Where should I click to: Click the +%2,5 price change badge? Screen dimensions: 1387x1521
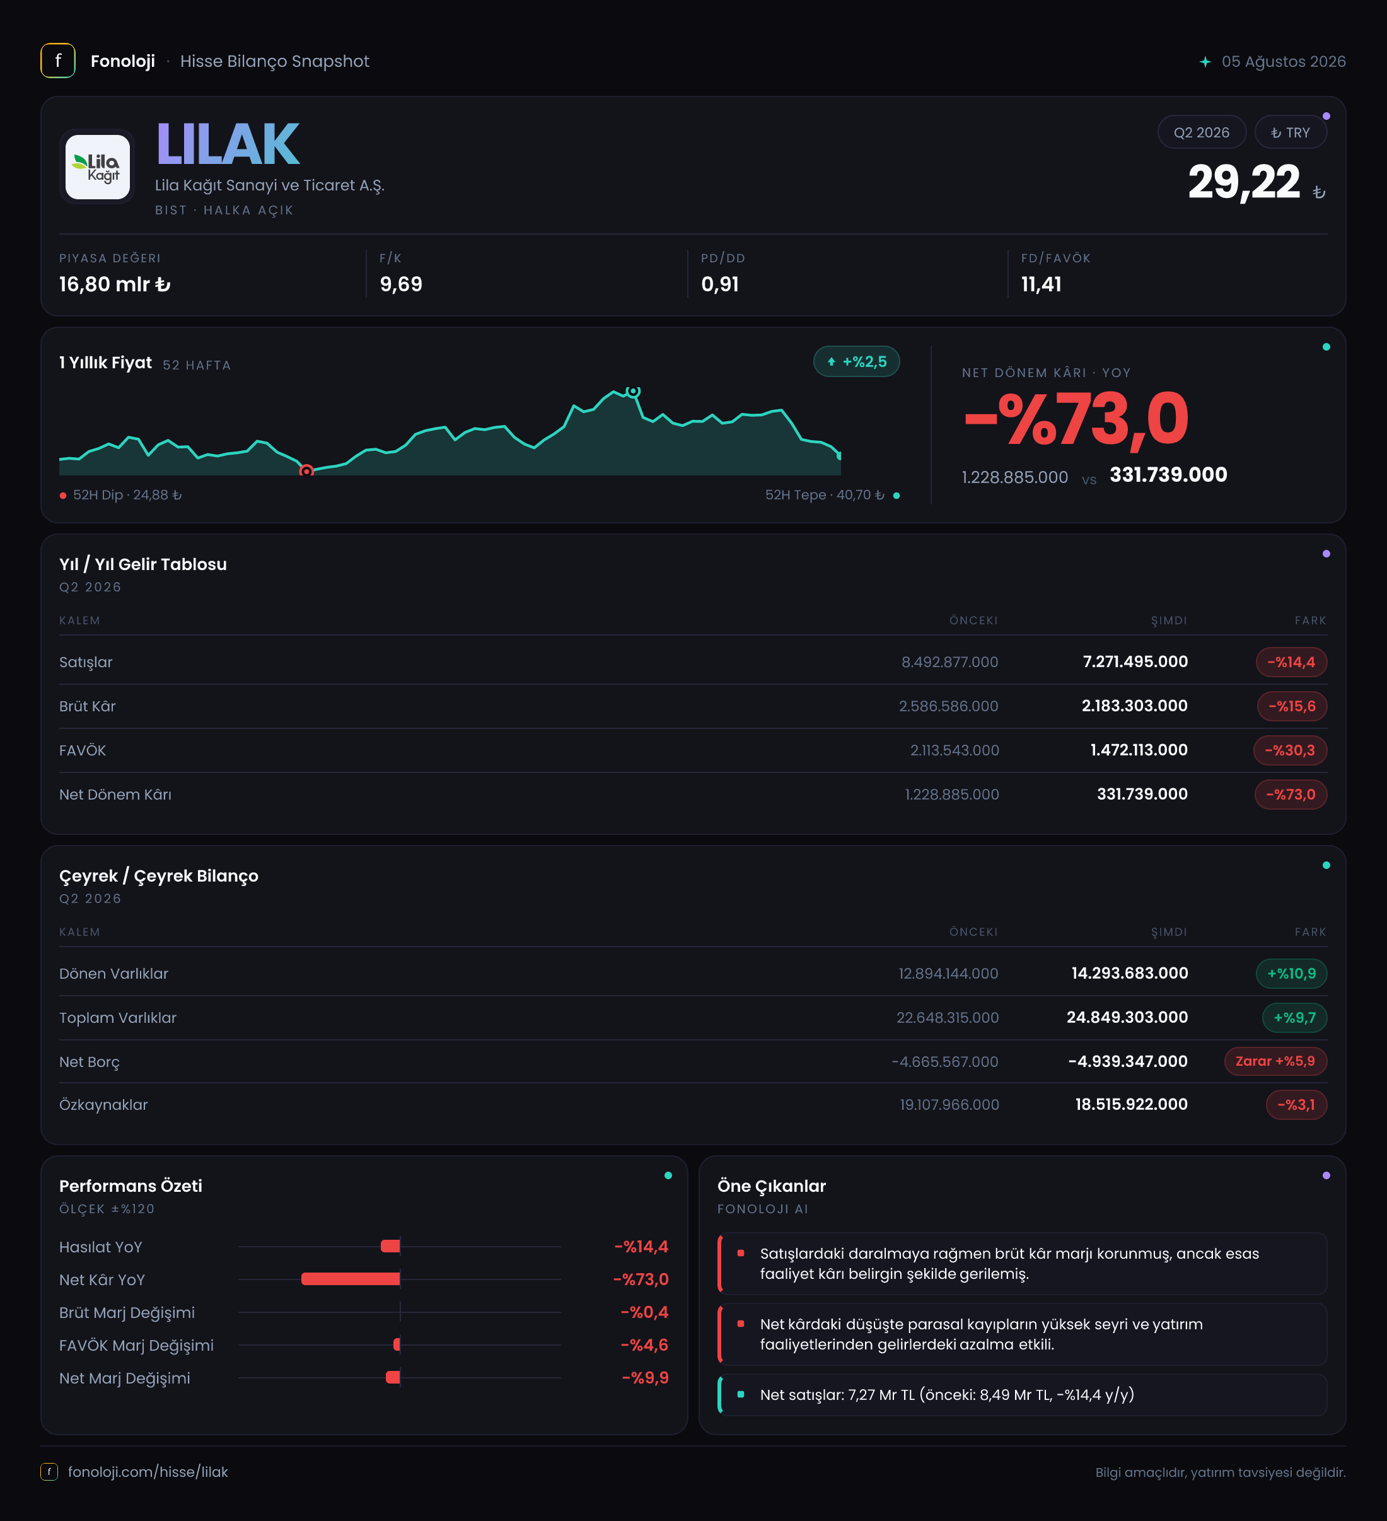point(856,361)
